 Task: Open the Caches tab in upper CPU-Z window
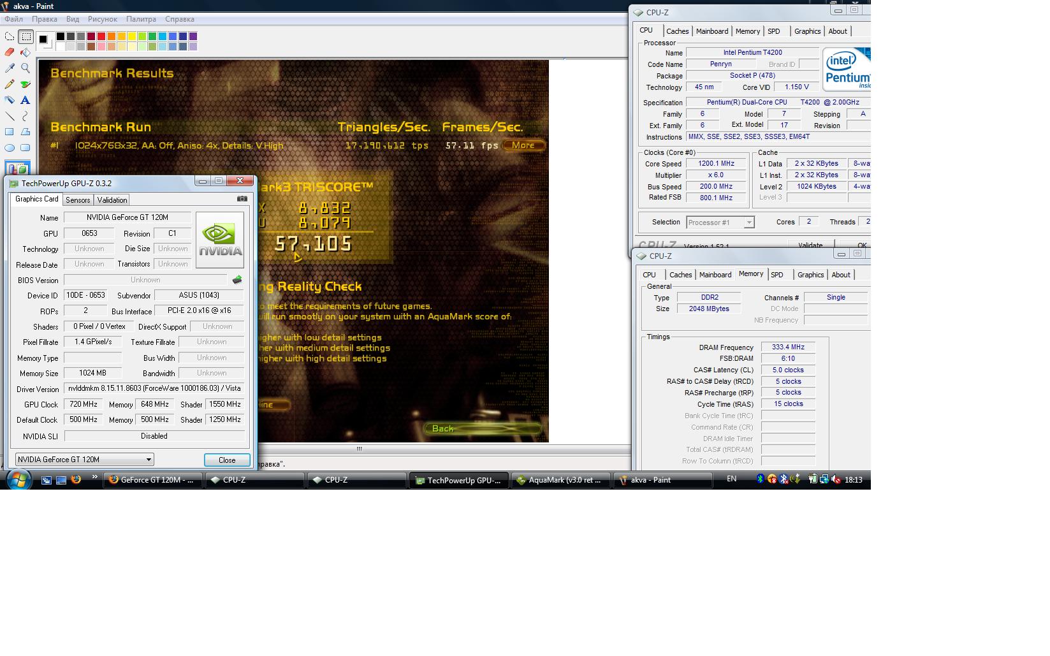tap(678, 31)
